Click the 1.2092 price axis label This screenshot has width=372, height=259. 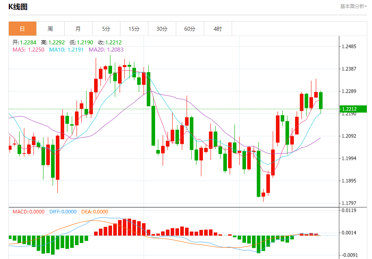point(349,136)
